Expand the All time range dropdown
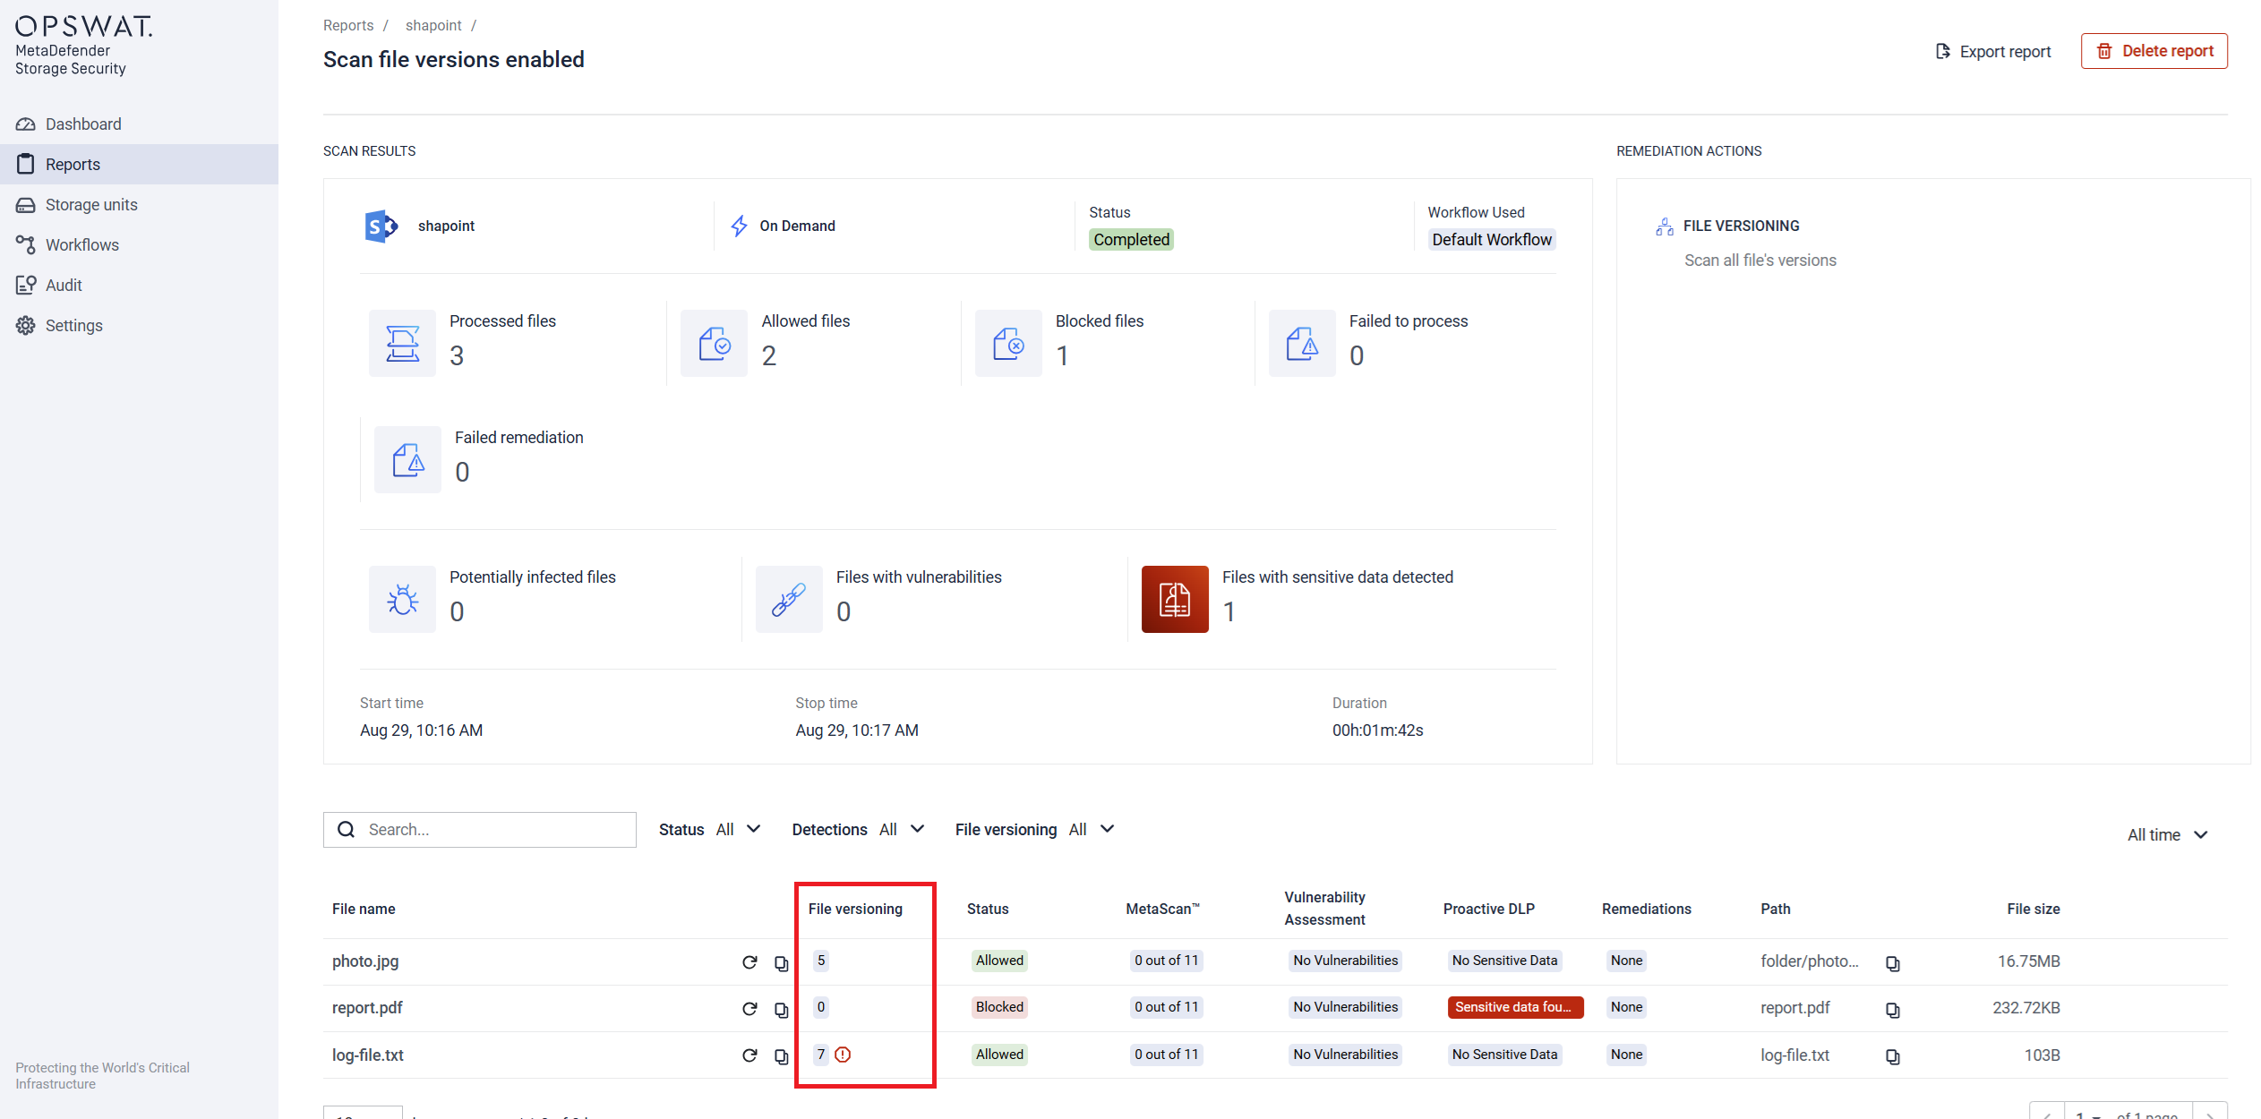 pyautogui.click(x=2167, y=834)
